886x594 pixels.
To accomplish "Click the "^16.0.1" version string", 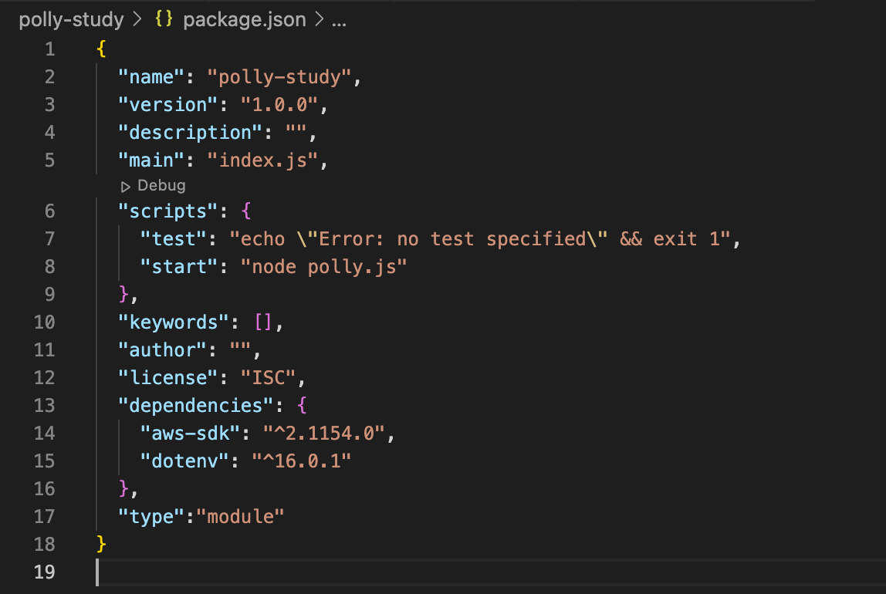I will [301, 461].
